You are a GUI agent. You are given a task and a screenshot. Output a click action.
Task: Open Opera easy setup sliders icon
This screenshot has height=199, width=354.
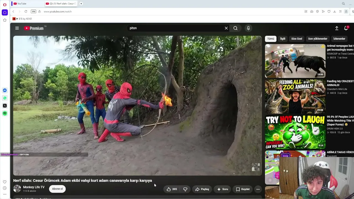(x=340, y=12)
